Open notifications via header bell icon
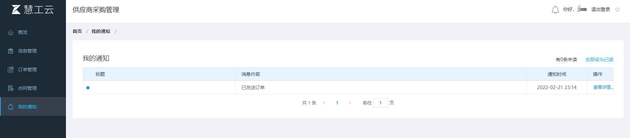The width and height of the screenshot is (630, 138). click(555, 10)
